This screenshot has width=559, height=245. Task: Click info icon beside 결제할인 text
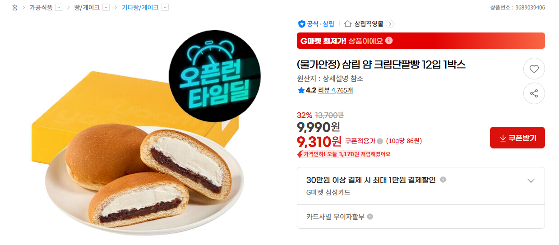(x=443, y=180)
